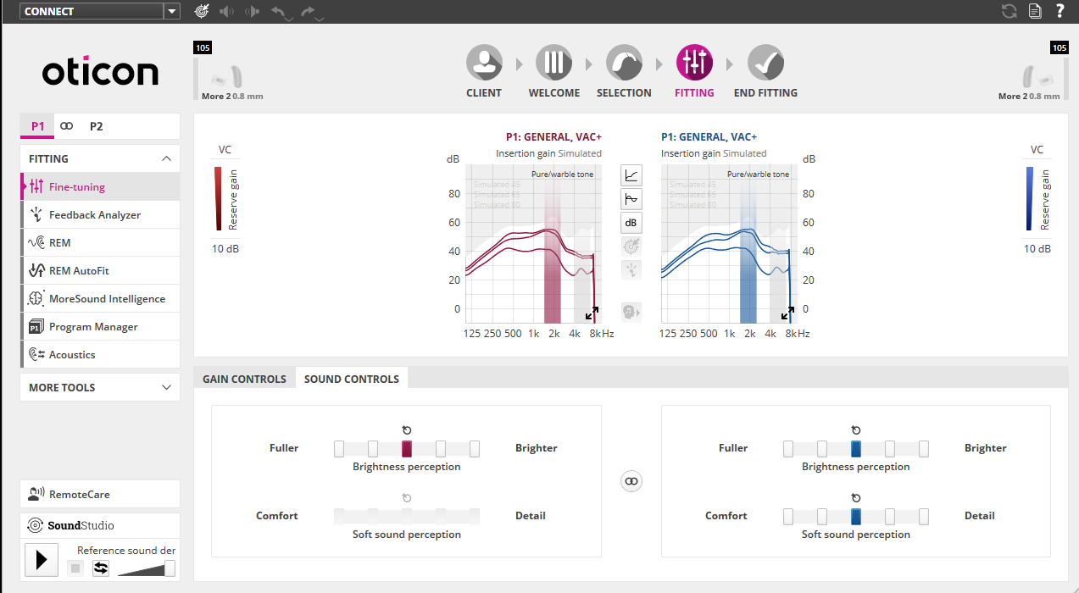Open the report document icon at top right
The width and height of the screenshot is (1079, 593).
tap(1035, 11)
